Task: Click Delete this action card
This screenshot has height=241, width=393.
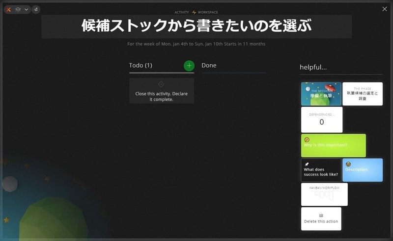Action: pyautogui.click(x=321, y=219)
